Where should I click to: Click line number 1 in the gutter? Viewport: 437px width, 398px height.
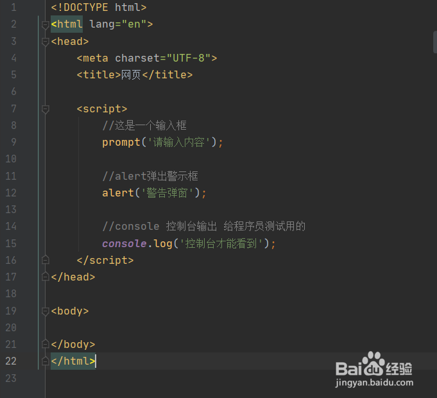(13, 8)
